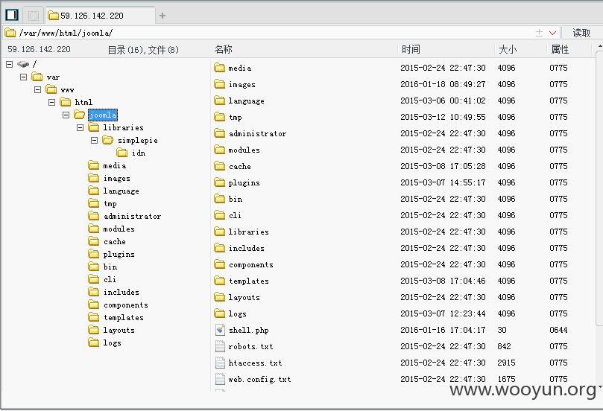This screenshot has width=603, height=411.
Task: Click the grayed dotted square icon beside tab
Action: click(x=34, y=16)
